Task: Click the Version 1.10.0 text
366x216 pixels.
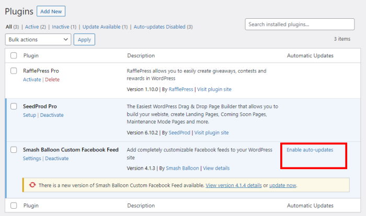Action: 142,89
